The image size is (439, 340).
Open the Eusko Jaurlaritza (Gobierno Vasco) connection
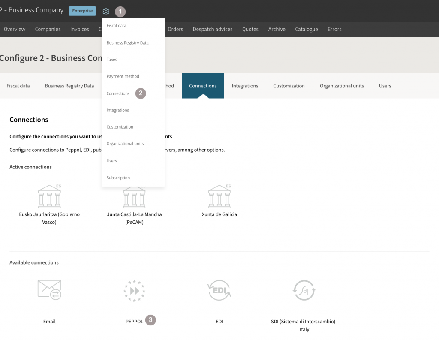point(49,196)
